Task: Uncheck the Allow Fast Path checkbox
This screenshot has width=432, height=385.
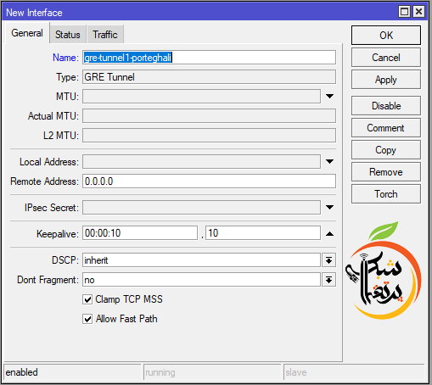Action: tap(87, 319)
